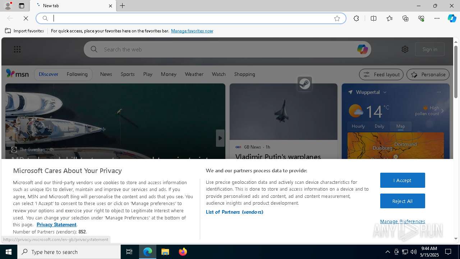Open volume control in tray

point(413,252)
